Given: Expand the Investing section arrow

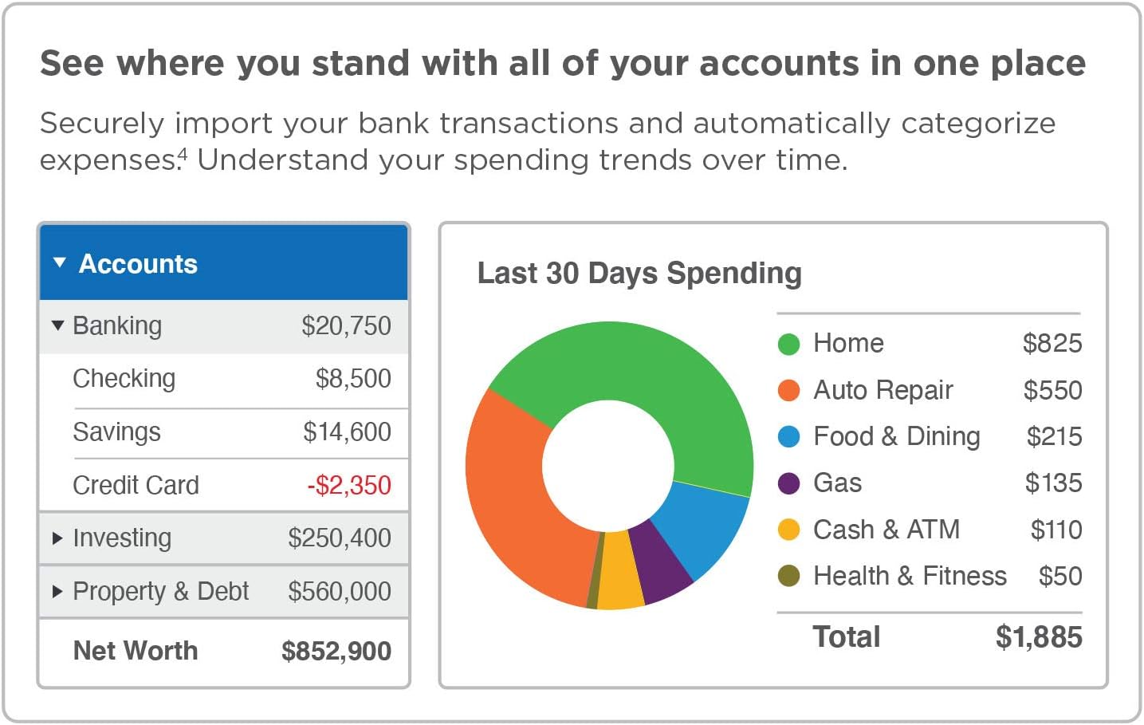Looking at the screenshot, I should [57, 538].
